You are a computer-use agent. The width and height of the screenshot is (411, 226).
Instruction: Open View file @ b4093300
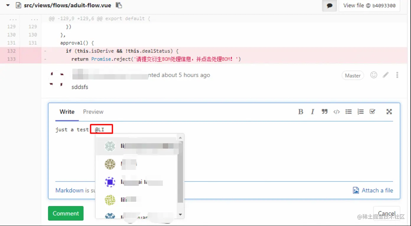click(369, 6)
